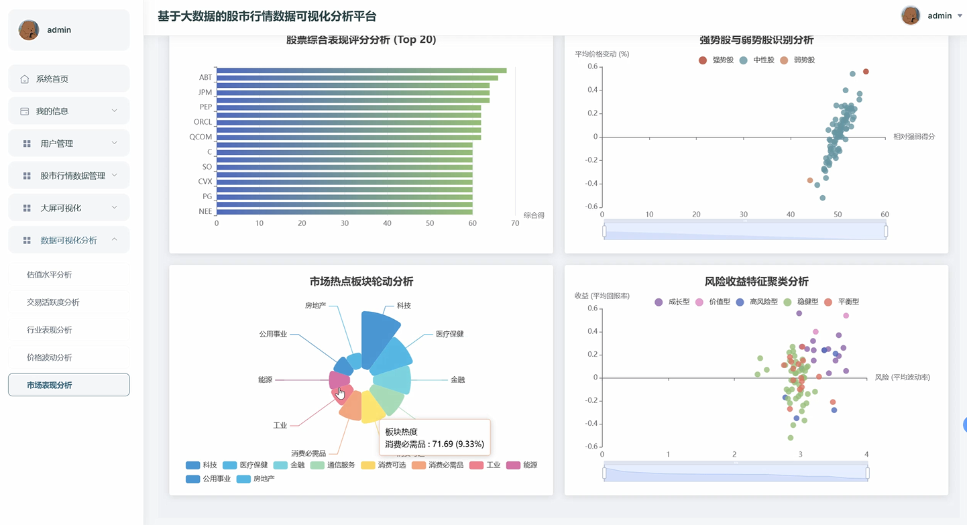Click the 金融 pie slice
The image size is (967, 525).
click(x=392, y=380)
